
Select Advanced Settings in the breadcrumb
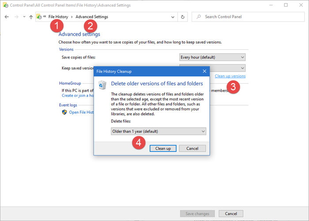click(92, 17)
